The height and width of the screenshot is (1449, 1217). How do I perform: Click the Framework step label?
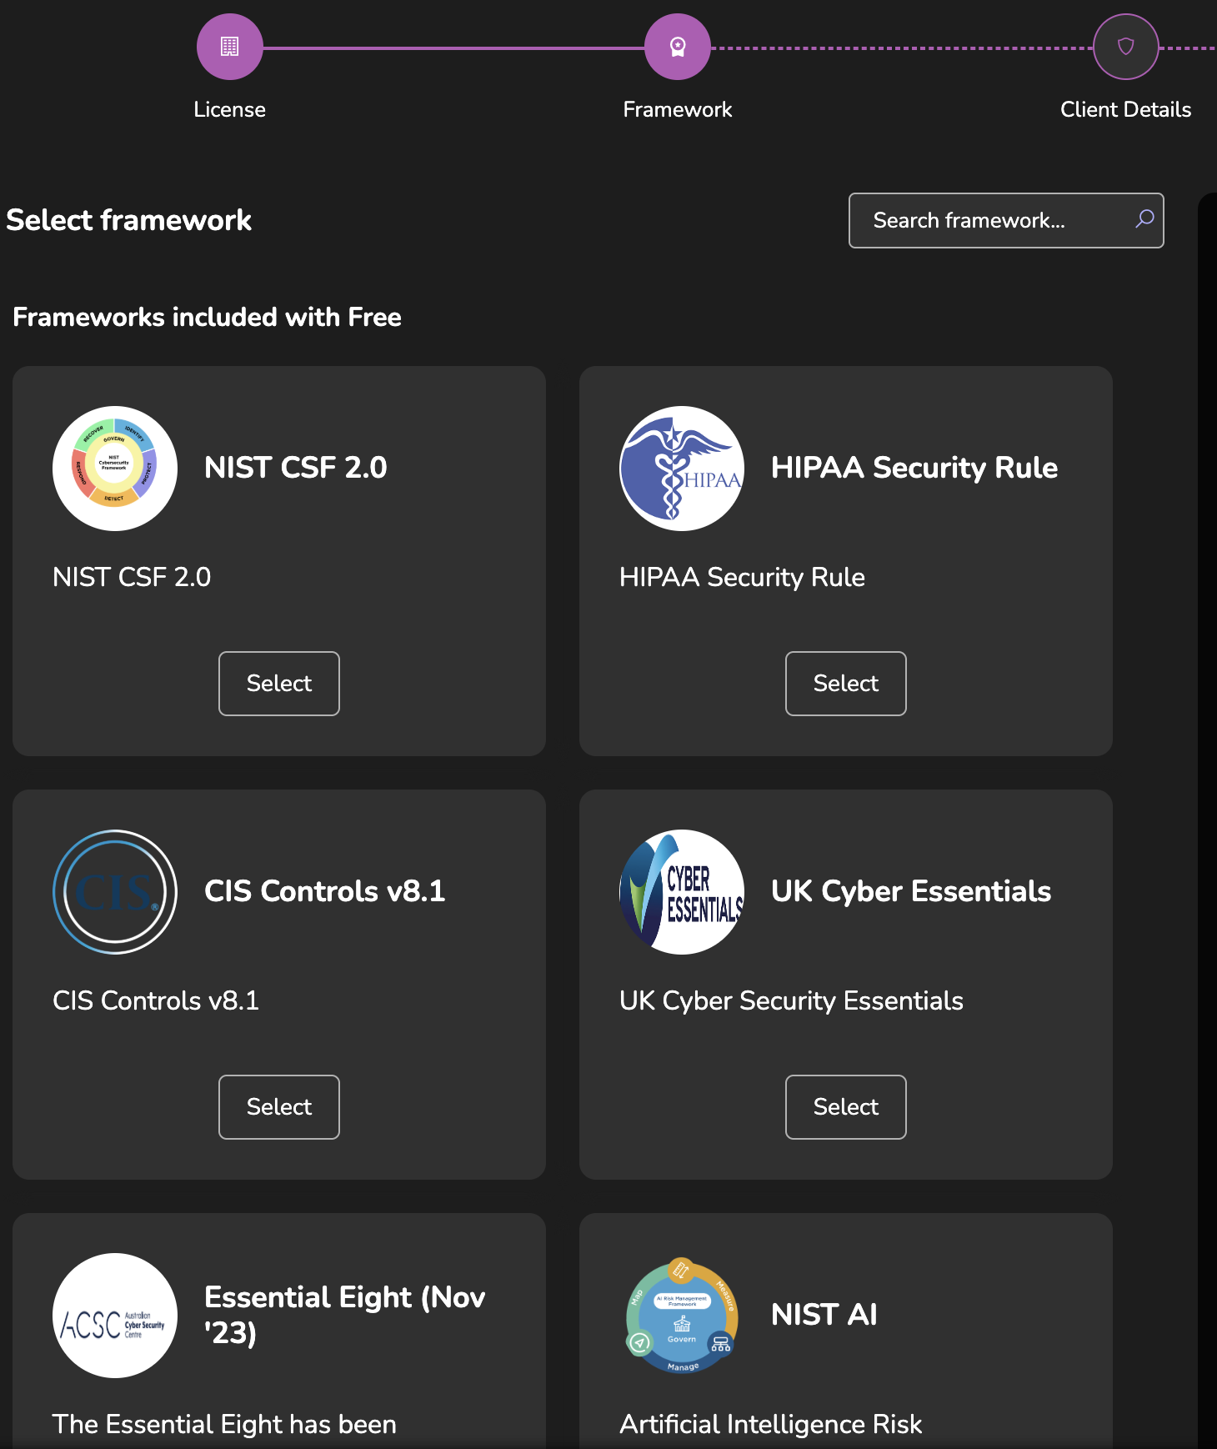pyautogui.click(x=677, y=109)
